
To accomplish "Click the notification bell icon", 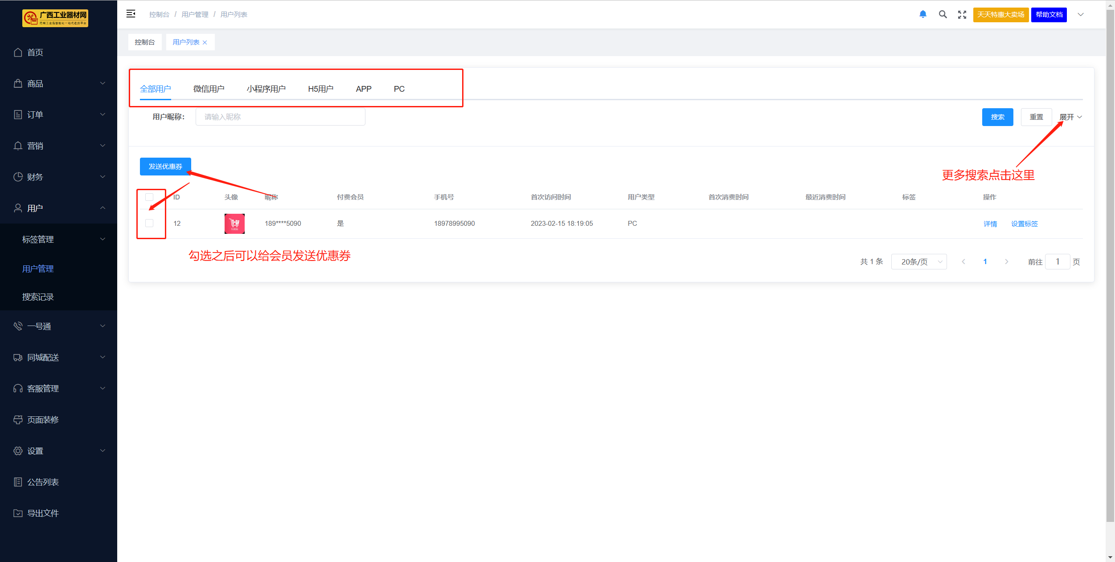I will (x=923, y=14).
